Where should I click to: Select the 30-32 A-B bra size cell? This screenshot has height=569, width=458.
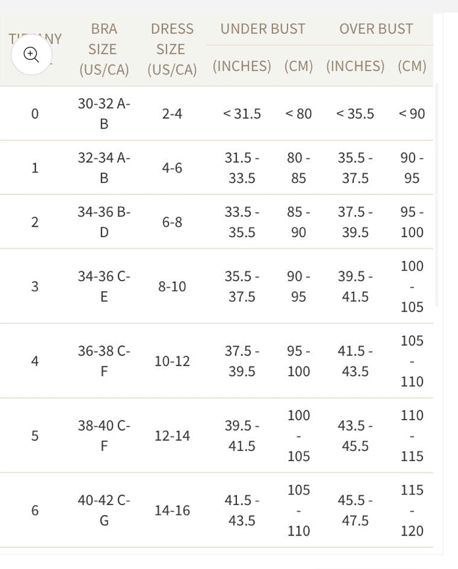click(x=104, y=113)
